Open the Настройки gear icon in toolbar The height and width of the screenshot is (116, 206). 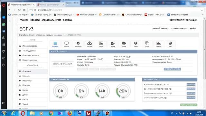pos(78,44)
